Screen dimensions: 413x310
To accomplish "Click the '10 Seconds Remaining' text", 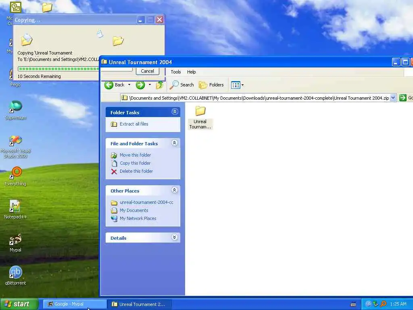I will 39,76.
